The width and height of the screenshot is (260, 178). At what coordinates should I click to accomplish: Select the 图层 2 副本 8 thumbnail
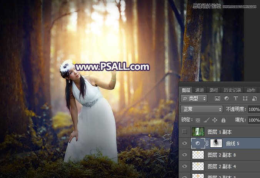tap(198, 155)
